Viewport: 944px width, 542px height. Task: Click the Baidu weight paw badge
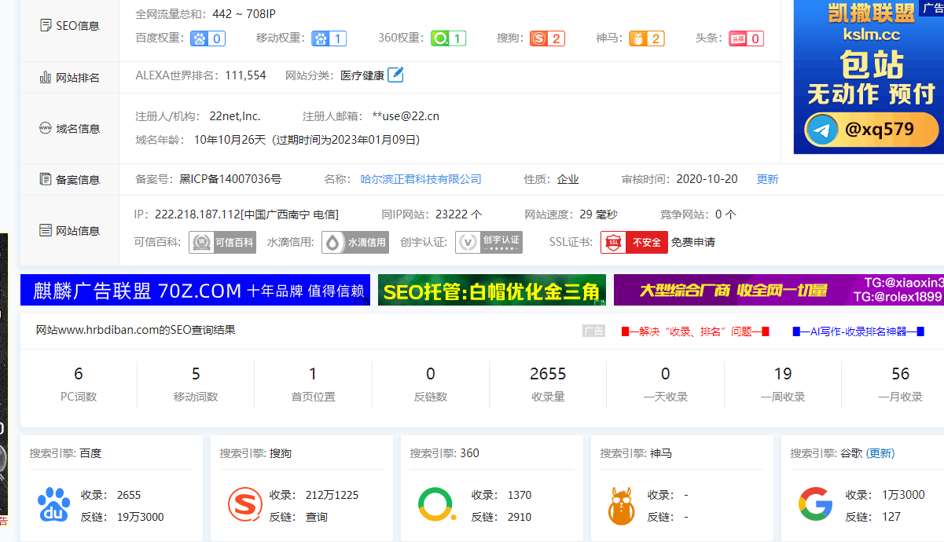click(x=208, y=38)
